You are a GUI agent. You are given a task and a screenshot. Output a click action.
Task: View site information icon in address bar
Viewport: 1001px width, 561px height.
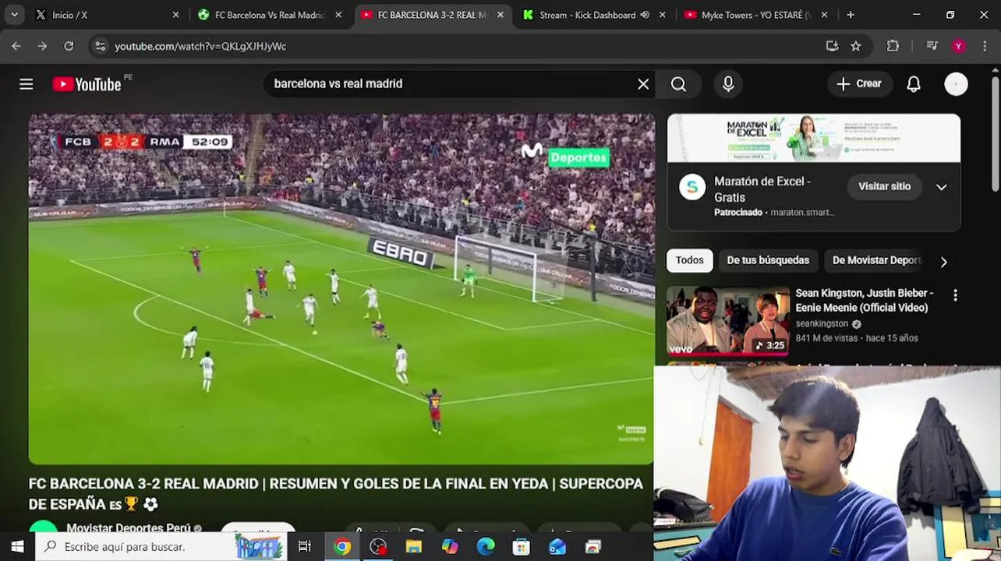pyautogui.click(x=100, y=46)
